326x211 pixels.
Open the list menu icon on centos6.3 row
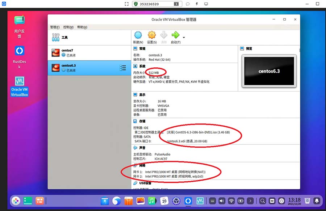[123, 68]
